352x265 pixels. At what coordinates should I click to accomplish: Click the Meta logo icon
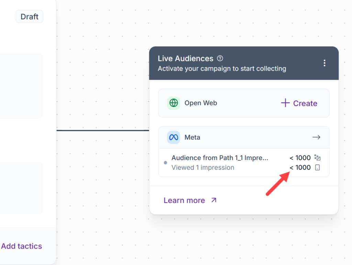pyautogui.click(x=174, y=137)
